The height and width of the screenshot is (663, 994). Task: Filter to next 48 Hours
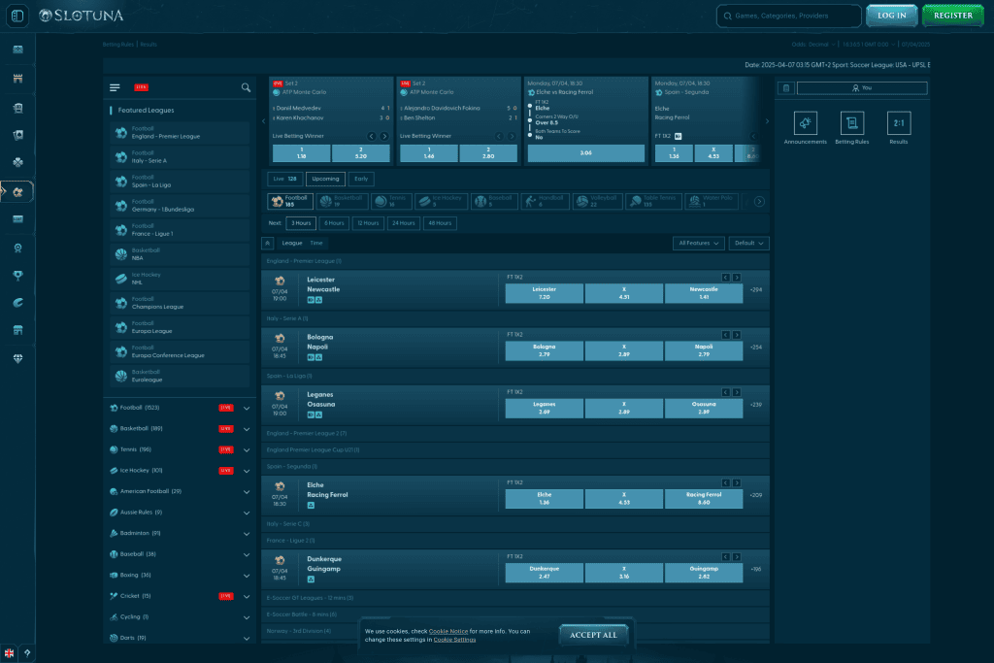coord(440,223)
